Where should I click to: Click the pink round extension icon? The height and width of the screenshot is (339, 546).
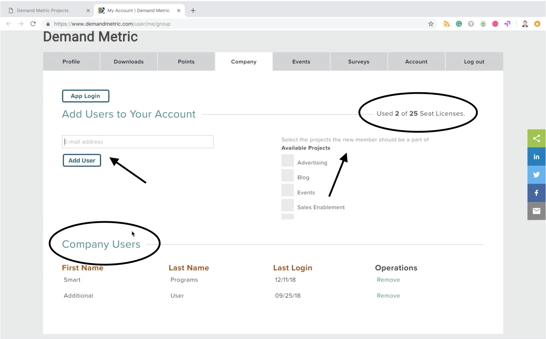point(495,24)
